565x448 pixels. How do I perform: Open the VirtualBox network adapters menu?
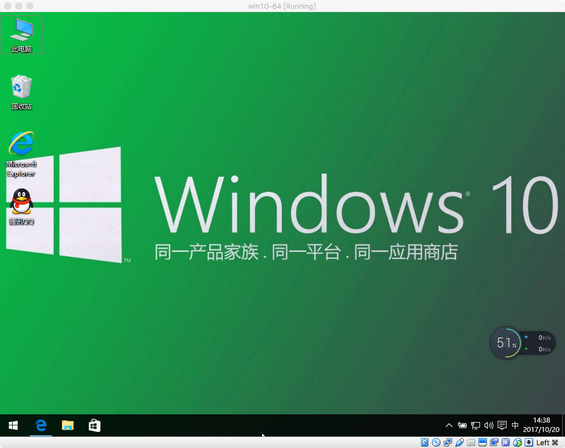[x=448, y=442]
